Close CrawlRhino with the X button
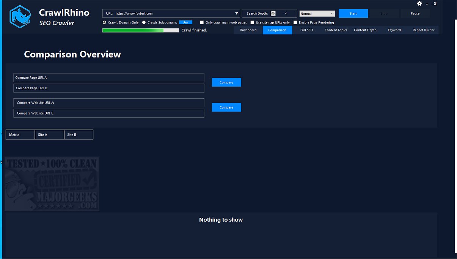The height and width of the screenshot is (259, 457). coord(435,4)
